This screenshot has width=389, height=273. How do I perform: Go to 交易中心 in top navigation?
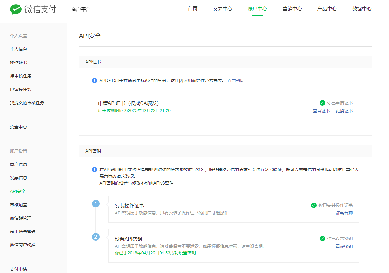click(222, 9)
